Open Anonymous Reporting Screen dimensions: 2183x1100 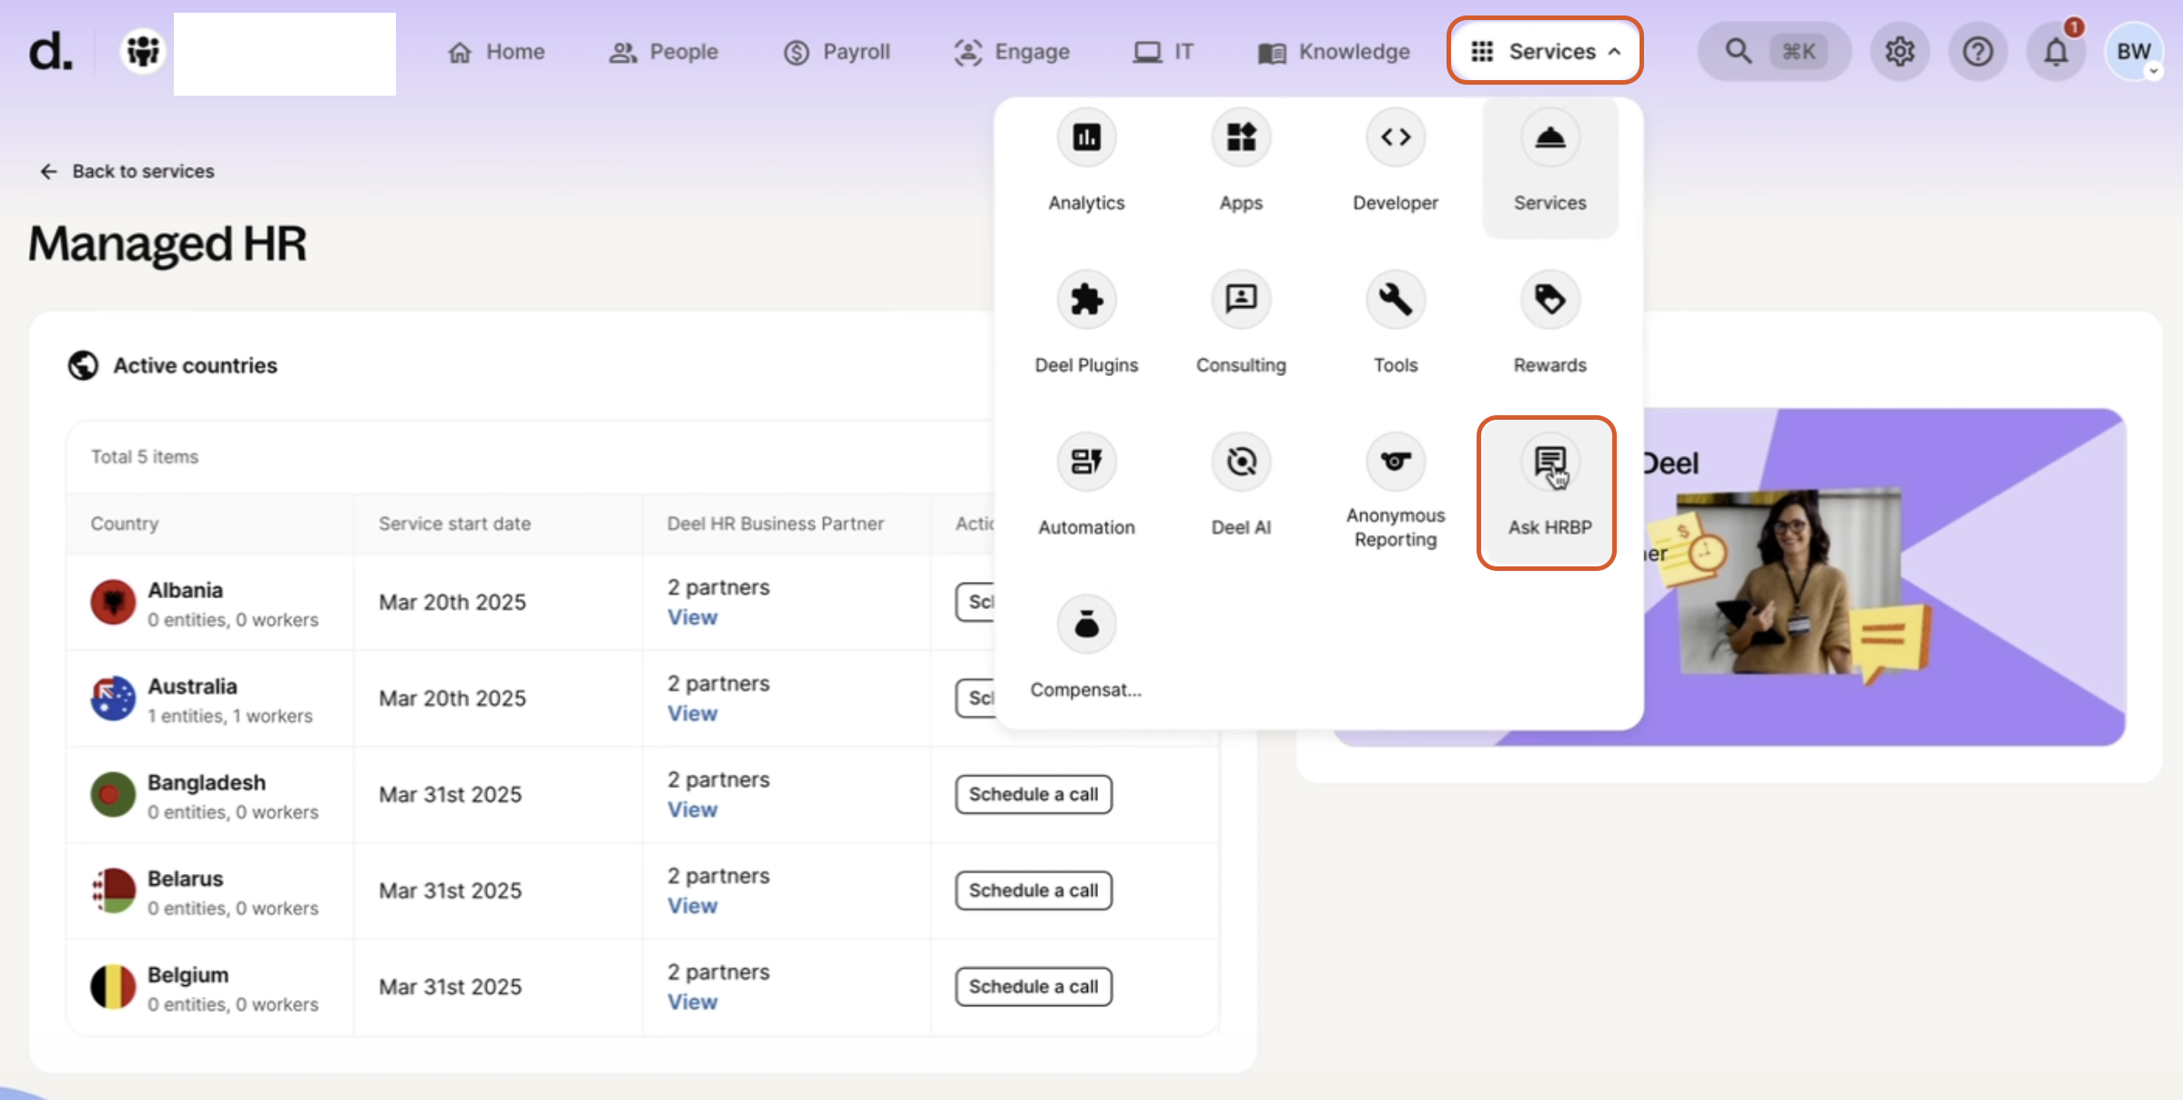[x=1396, y=492]
